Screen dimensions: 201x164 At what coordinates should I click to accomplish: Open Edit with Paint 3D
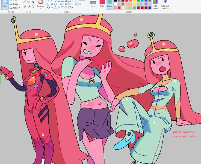[165, 5]
